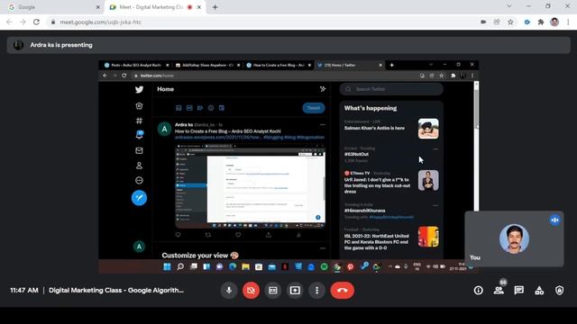Image resolution: width=577 pixels, height=324 pixels.
Task: Open more options on Ardra ks tweet
Action: 323,125
